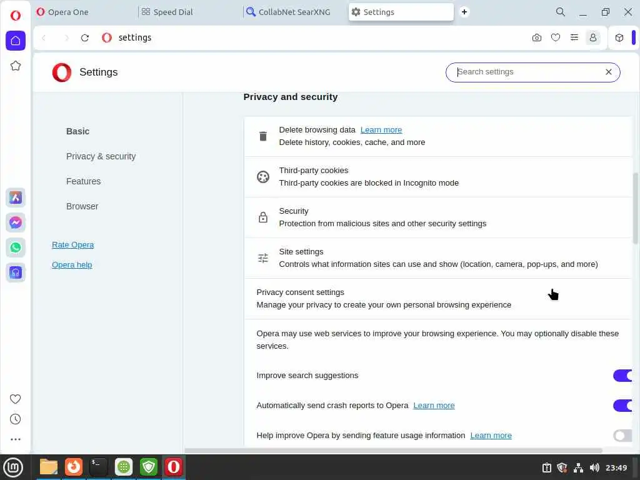Open the music player sidebar icon
640x480 pixels.
pyautogui.click(x=16, y=272)
